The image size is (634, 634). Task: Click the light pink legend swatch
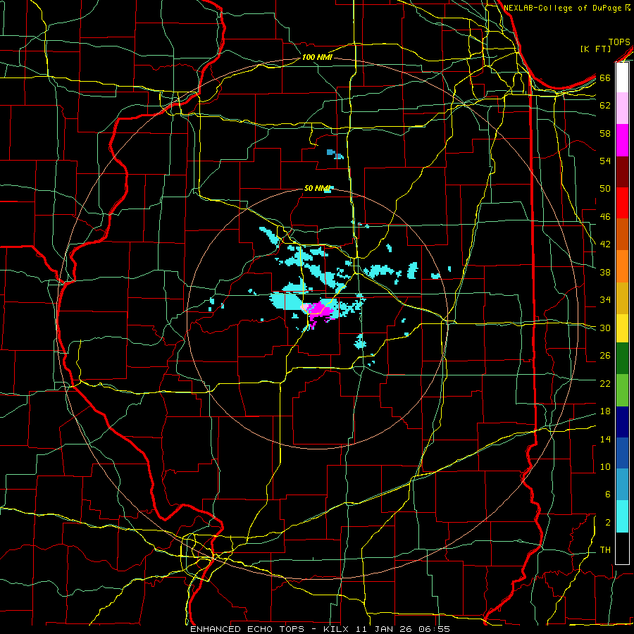[x=622, y=108]
